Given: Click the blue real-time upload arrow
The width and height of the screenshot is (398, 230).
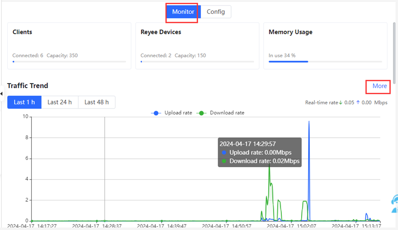Looking at the screenshot, I should tap(357, 103).
